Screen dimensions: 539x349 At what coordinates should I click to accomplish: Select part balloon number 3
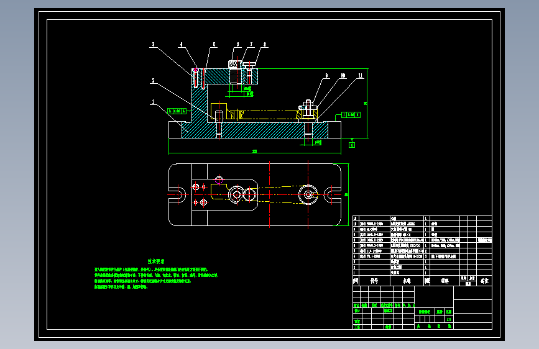[154, 45]
